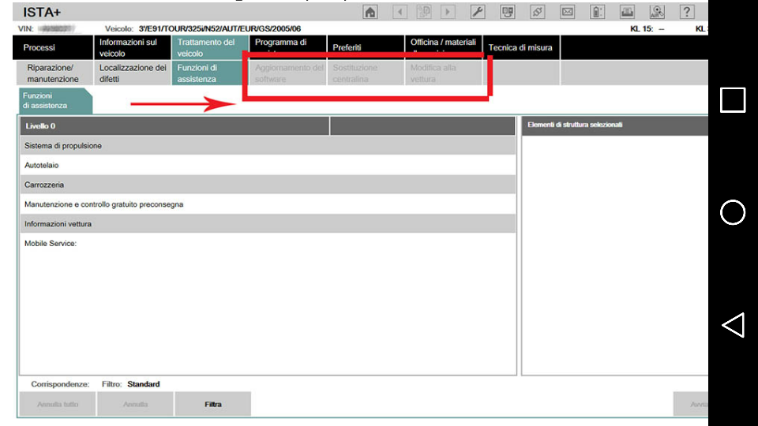
Task: Open the Processi main tab
Action: pyautogui.click(x=53, y=47)
